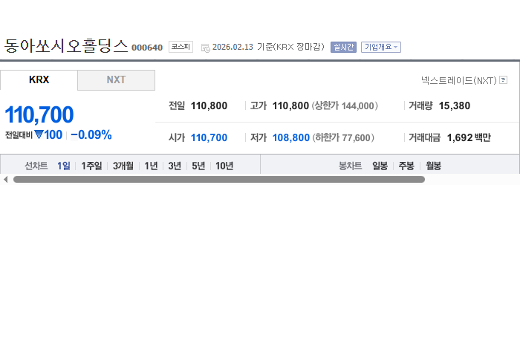Click the calendar clock icon beside the date
This screenshot has width=520, height=364.
click(x=206, y=48)
